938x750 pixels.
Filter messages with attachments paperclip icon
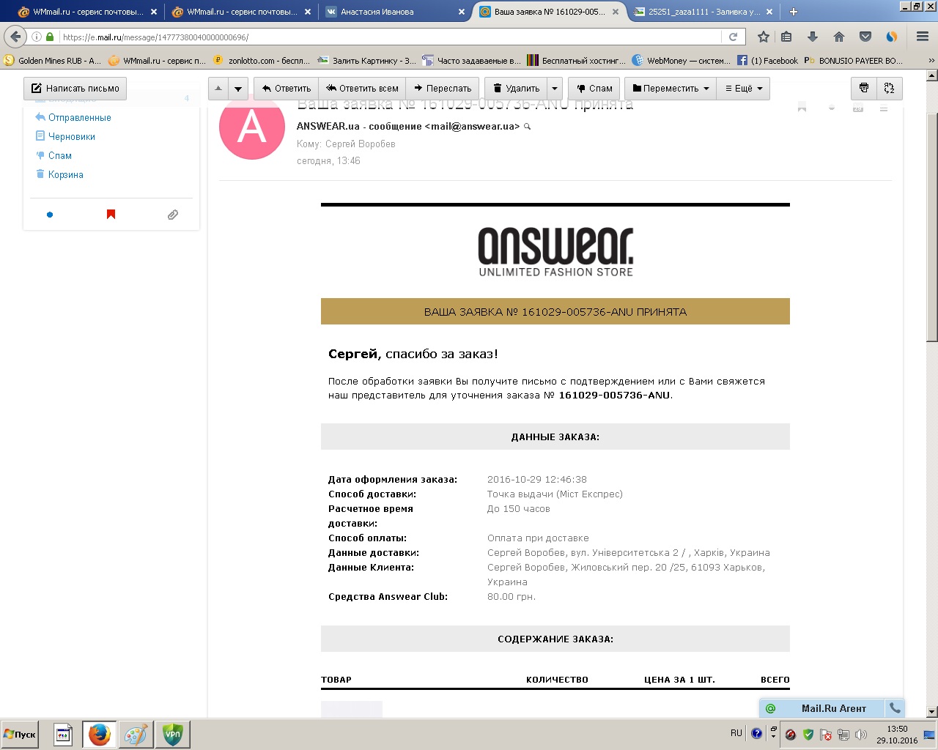click(x=173, y=215)
